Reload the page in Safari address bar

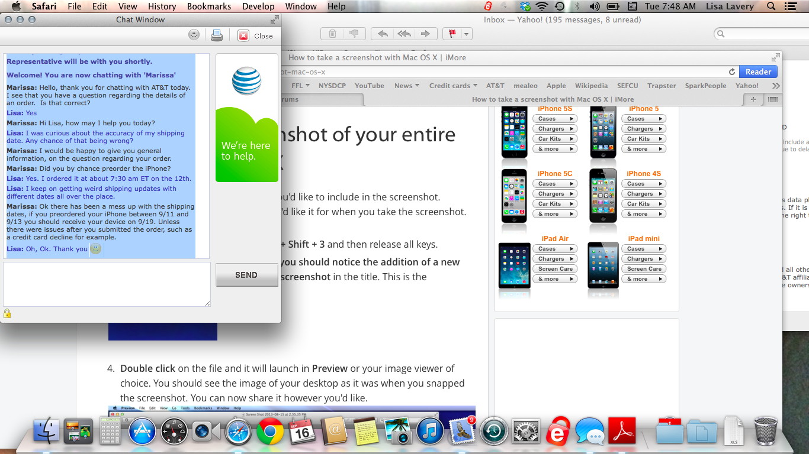click(732, 72)
